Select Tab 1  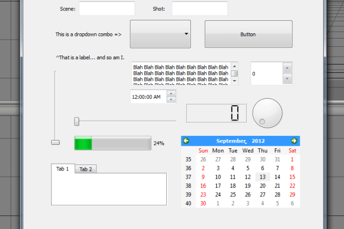tap(63, 169)
